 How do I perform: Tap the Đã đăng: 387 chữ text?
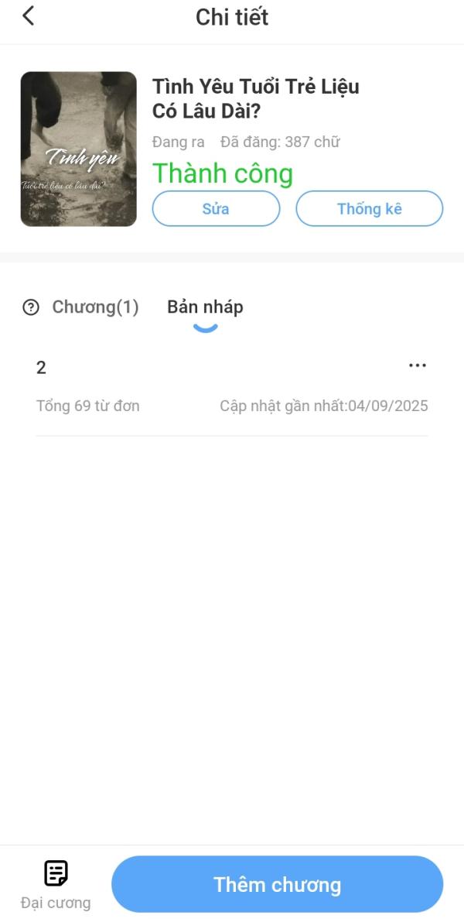(280, 142)
